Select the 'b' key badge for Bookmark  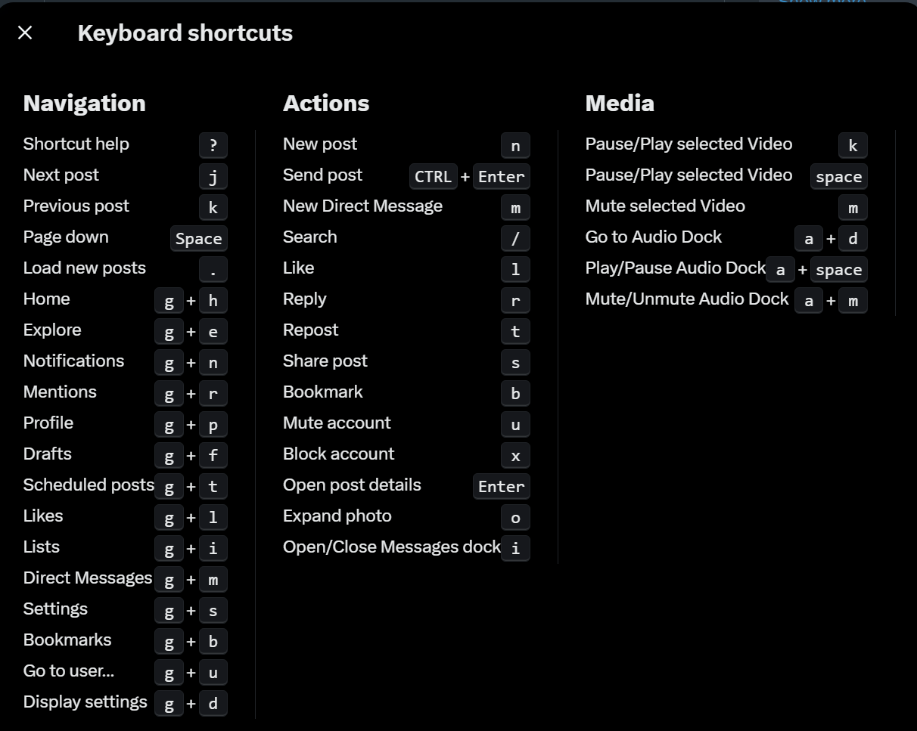[515, 393]
